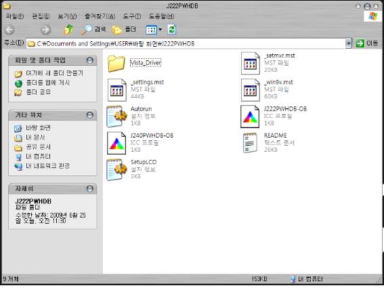Click 9 개체 in the status bar
This screenshot has height=288, width=384.
11,279
